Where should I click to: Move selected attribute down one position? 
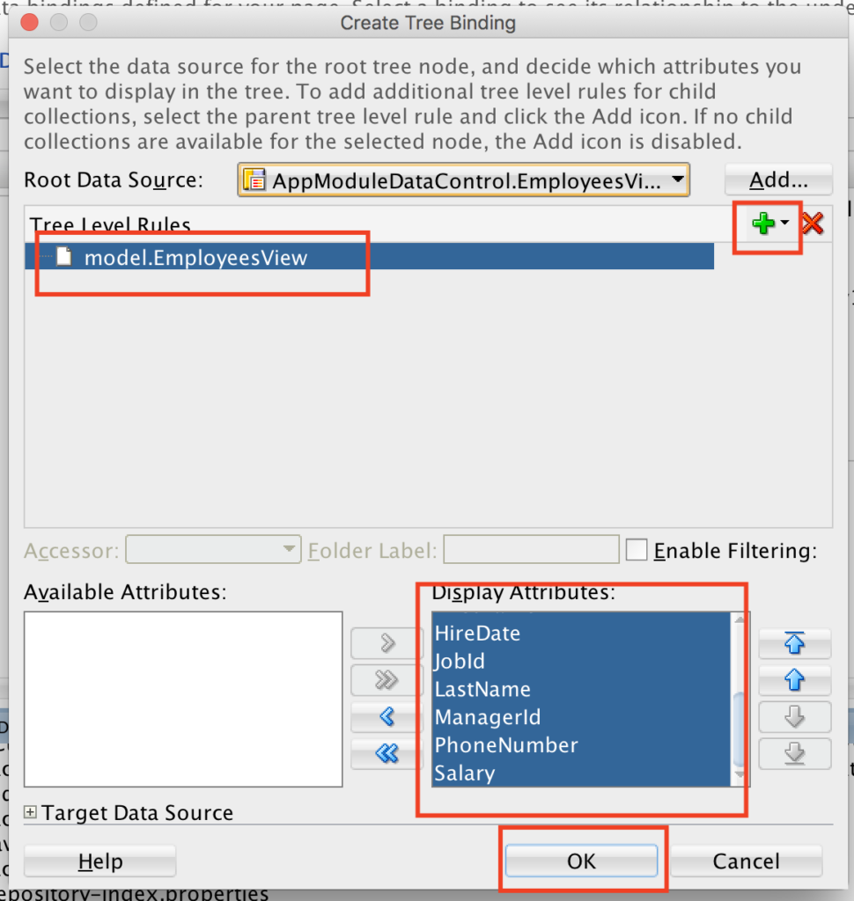[794, 717]
